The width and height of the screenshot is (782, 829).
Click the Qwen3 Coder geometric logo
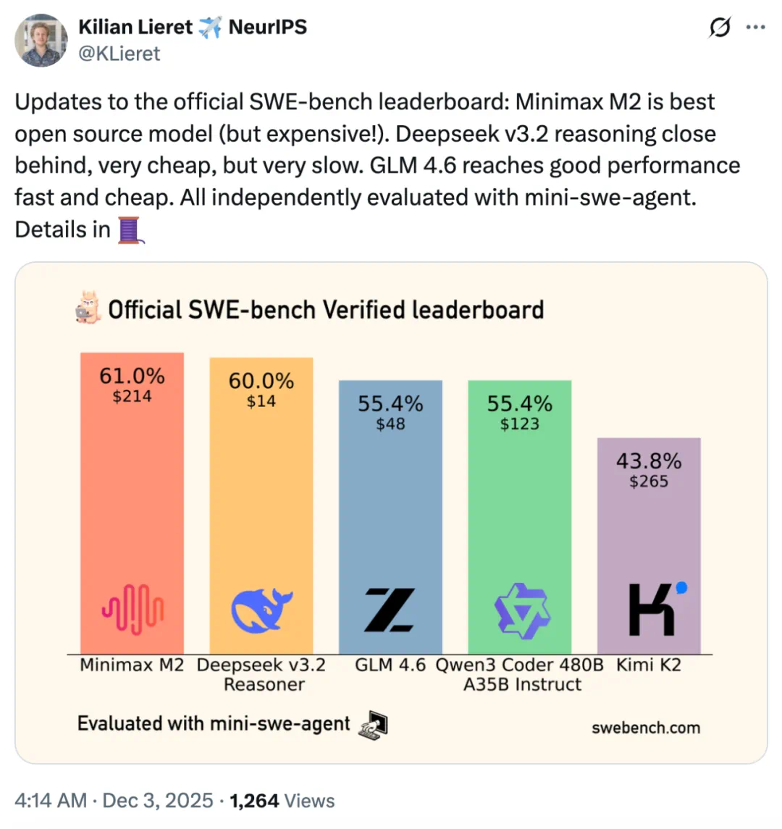tap(520, 610)
